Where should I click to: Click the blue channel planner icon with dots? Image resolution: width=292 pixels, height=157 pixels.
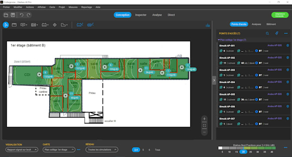click(90, 25)
